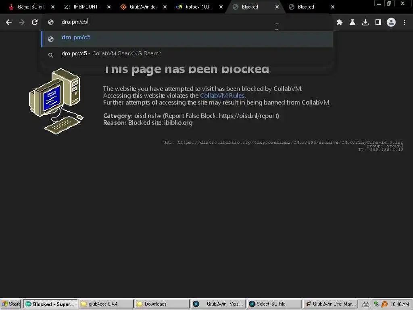This screenshot has height=310, width=413.
Task: Click the forward navigation arrow
Action: click(x=22, y=23)
